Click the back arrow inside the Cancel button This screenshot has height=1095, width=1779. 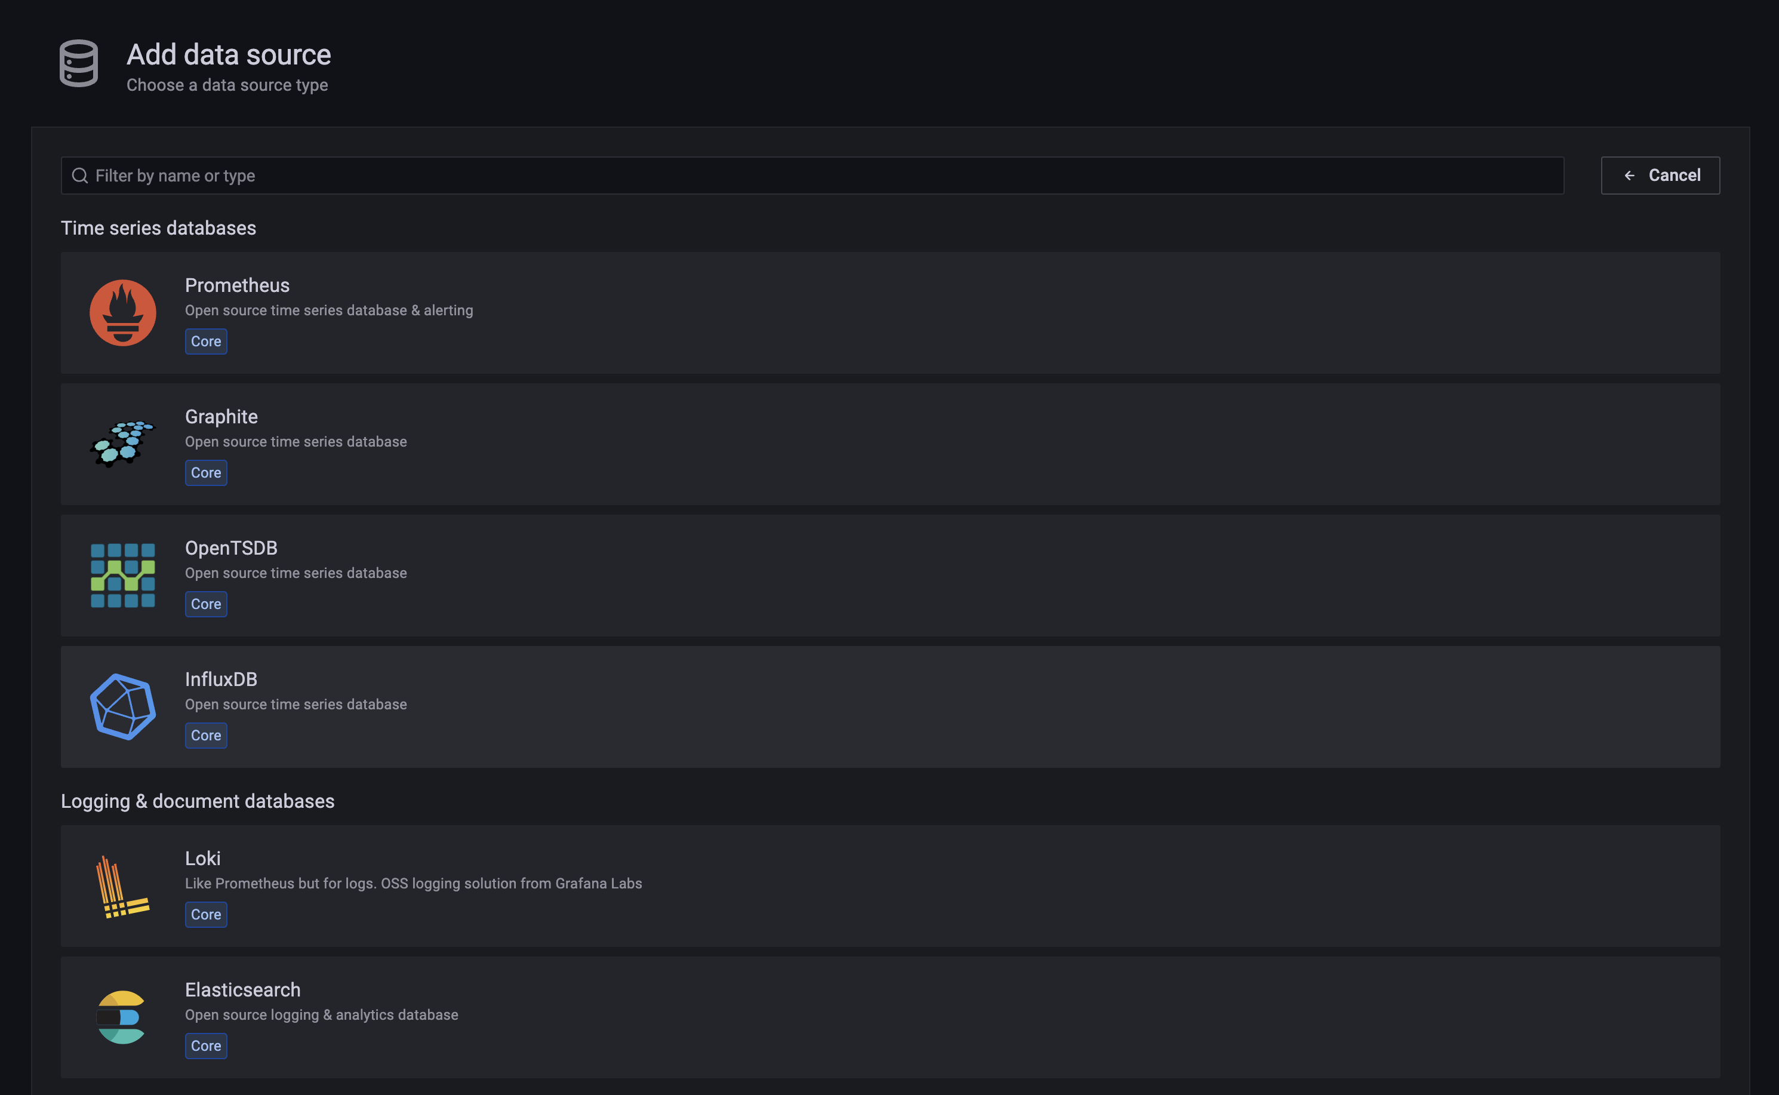1629,176
